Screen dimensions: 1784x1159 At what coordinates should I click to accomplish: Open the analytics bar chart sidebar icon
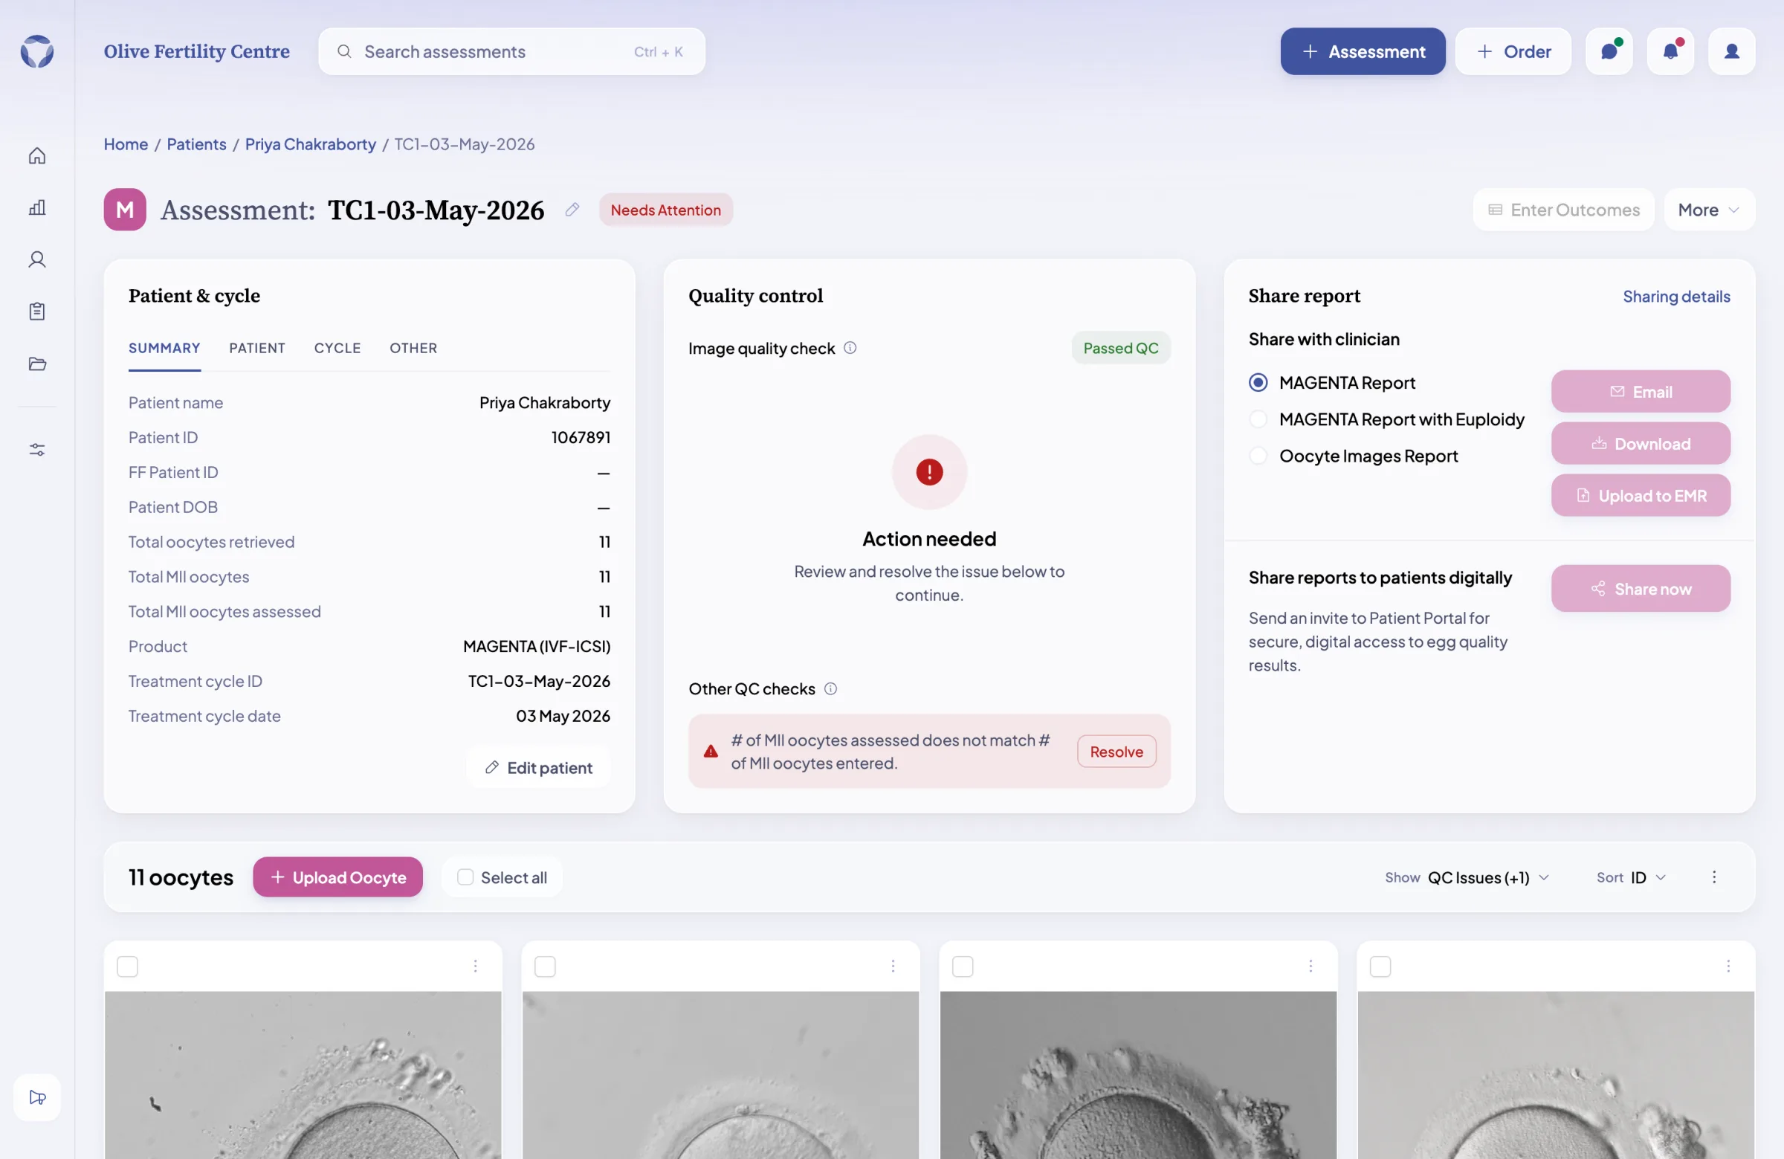click(x=36, y=207)
